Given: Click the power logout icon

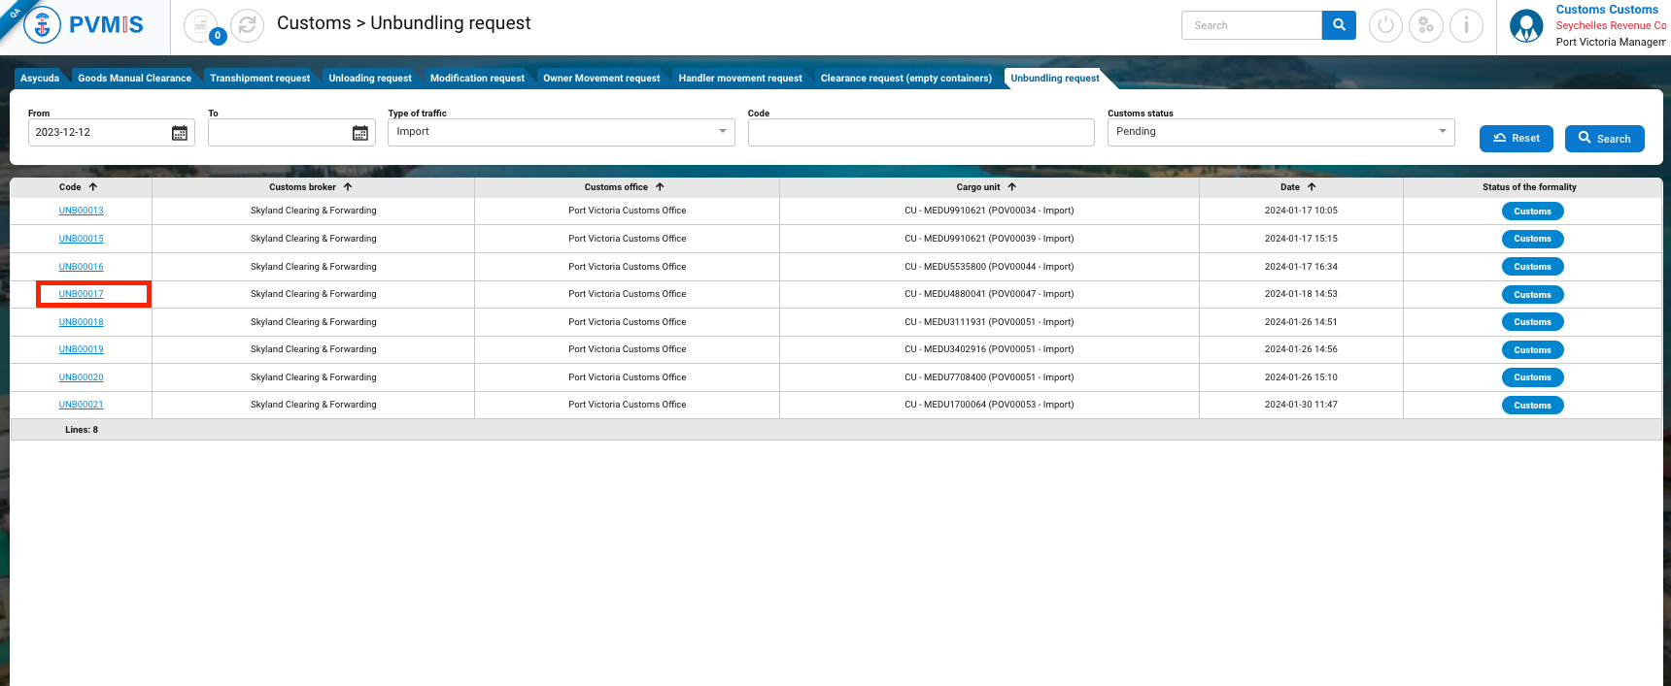Looking at the screenshot, I should pos(1385,25).
